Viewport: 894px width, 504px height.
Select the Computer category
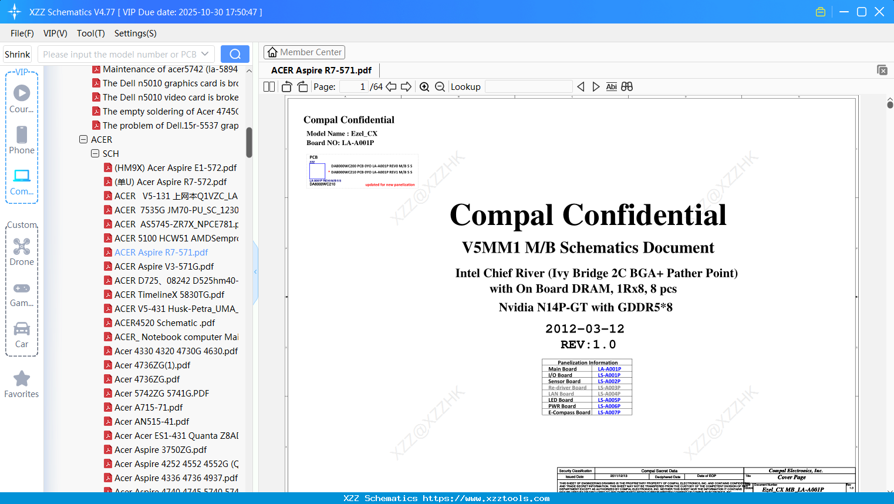coord(22,182)
